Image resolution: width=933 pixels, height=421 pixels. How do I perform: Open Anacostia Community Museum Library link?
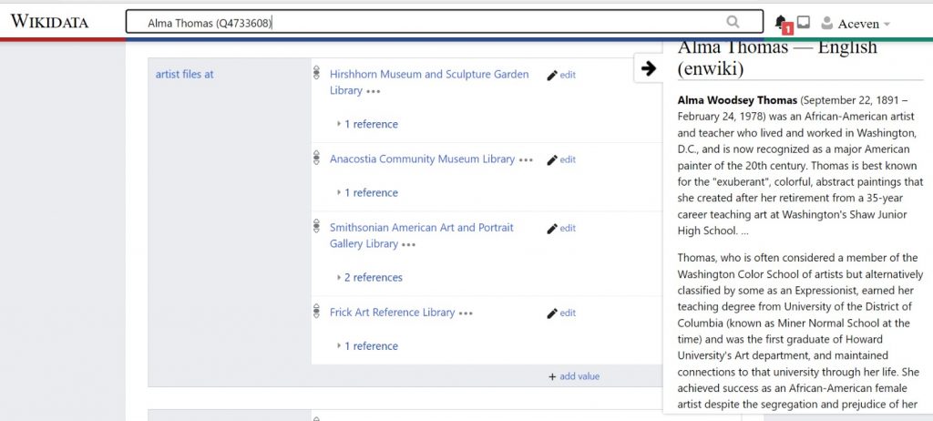(x=422, y=159)
